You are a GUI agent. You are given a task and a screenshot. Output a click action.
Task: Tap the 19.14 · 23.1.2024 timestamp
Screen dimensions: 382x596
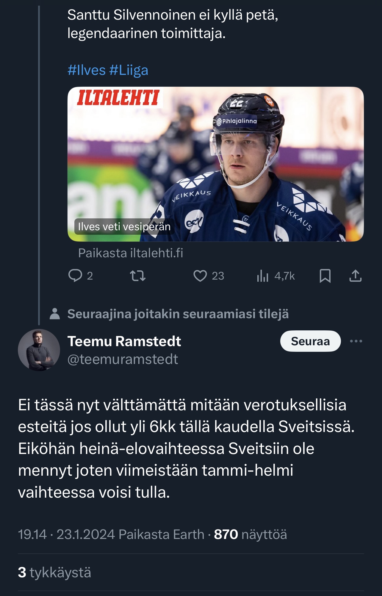click(x=66, y=534)
